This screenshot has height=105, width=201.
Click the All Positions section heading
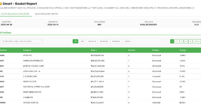coord(6,33)
